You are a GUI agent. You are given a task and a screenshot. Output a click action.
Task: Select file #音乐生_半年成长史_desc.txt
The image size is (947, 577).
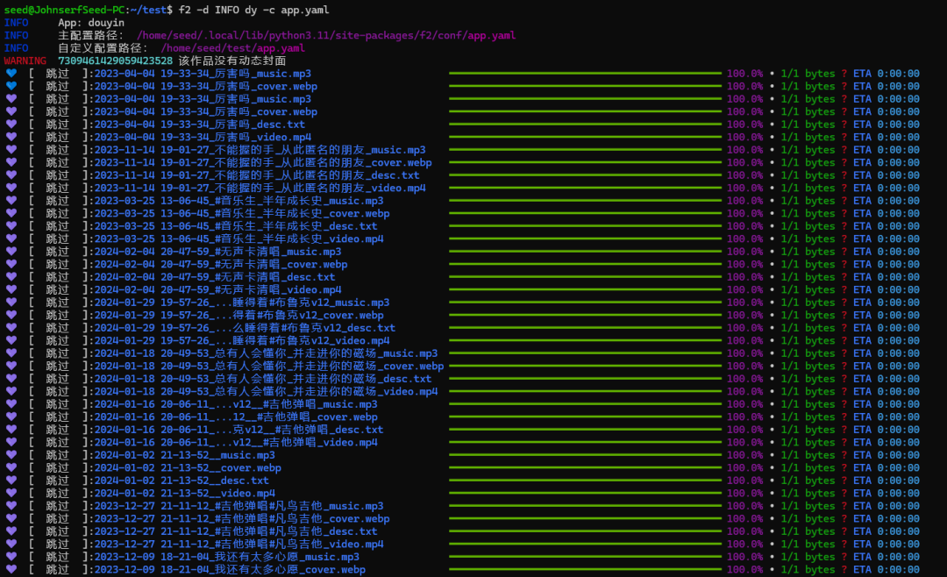[x=236, y=225]
